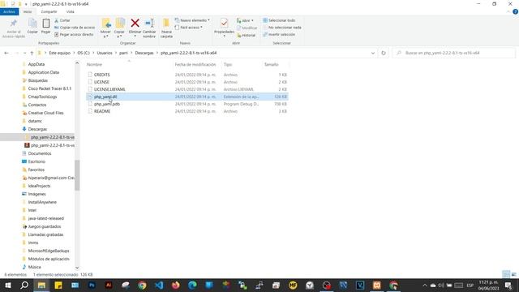Click the Nueva carpeta icon
The width and height of the screenshot is (519, 292).
[x=166, y=24]
